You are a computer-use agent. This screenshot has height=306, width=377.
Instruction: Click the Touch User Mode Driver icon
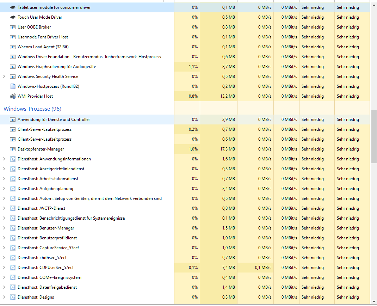(12, 17)
